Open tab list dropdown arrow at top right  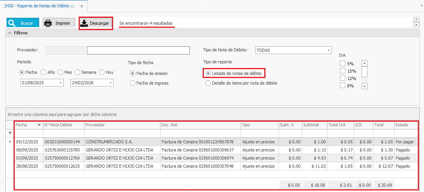421,6
